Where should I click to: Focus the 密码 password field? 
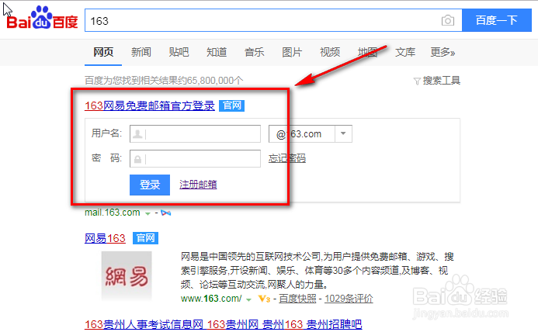[195, 158]
